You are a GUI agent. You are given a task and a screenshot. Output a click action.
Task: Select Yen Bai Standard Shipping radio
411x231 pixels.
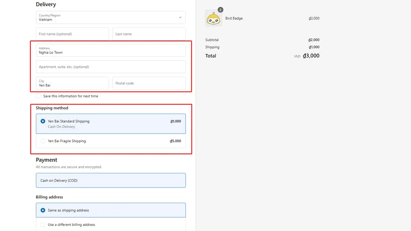coord(43,121)
